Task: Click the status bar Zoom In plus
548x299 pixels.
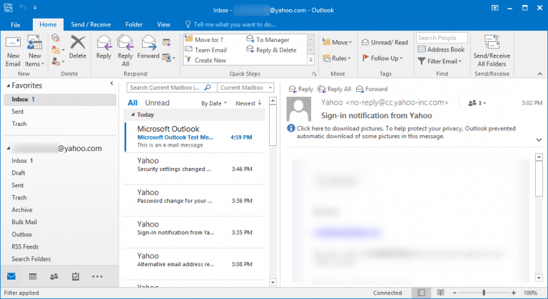Action: tap(514, 293)
